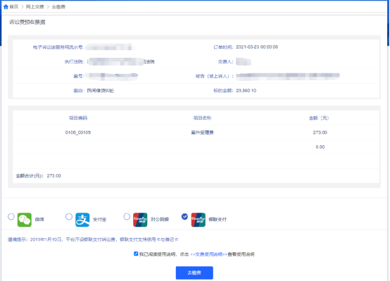Toggle 我已阅读使用说明 checkbox

click(x=136, y=254)
